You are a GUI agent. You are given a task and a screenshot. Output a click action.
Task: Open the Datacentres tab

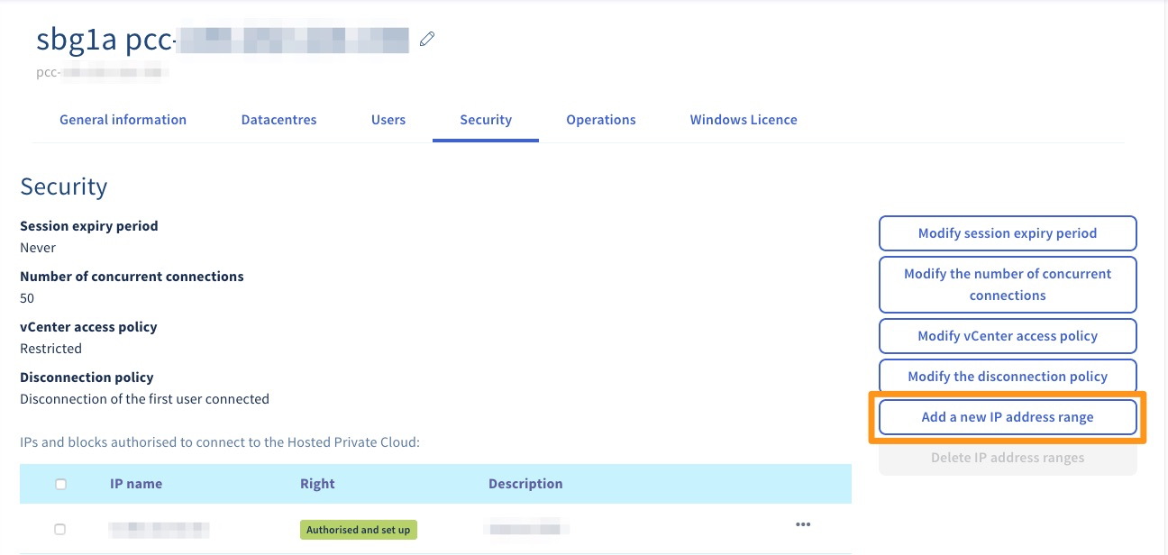[x=278, y=119]
